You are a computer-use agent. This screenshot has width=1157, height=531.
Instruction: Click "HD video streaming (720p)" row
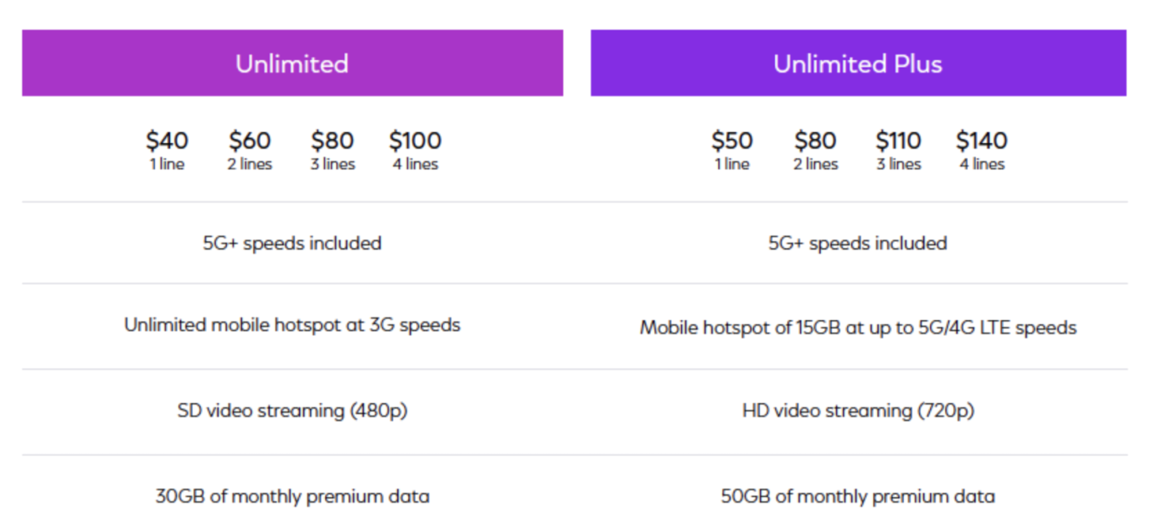point(858,411)
